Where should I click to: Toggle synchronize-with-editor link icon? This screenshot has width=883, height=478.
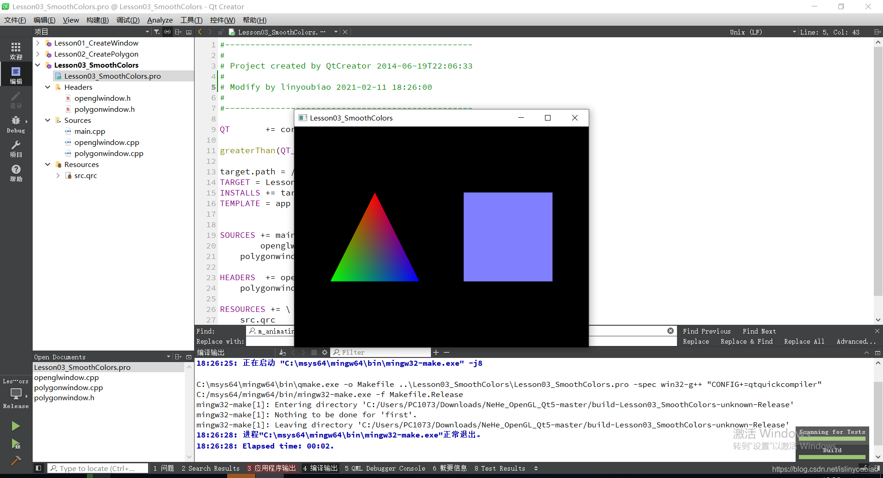[167, 32]
